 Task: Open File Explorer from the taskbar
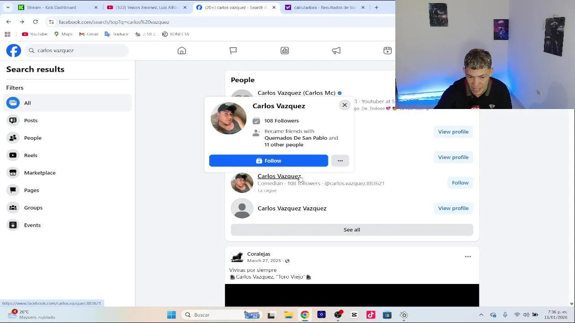coord(288,315)
